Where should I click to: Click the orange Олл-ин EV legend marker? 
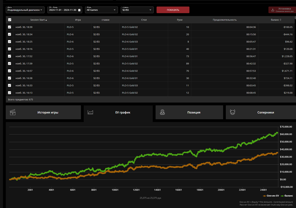click(264, 196)
